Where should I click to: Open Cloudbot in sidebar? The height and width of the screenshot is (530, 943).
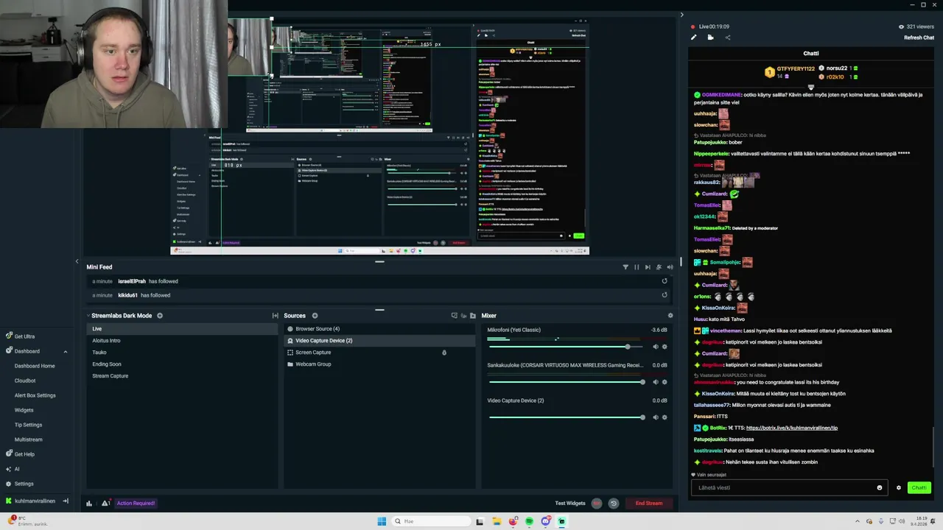point(25,381)
